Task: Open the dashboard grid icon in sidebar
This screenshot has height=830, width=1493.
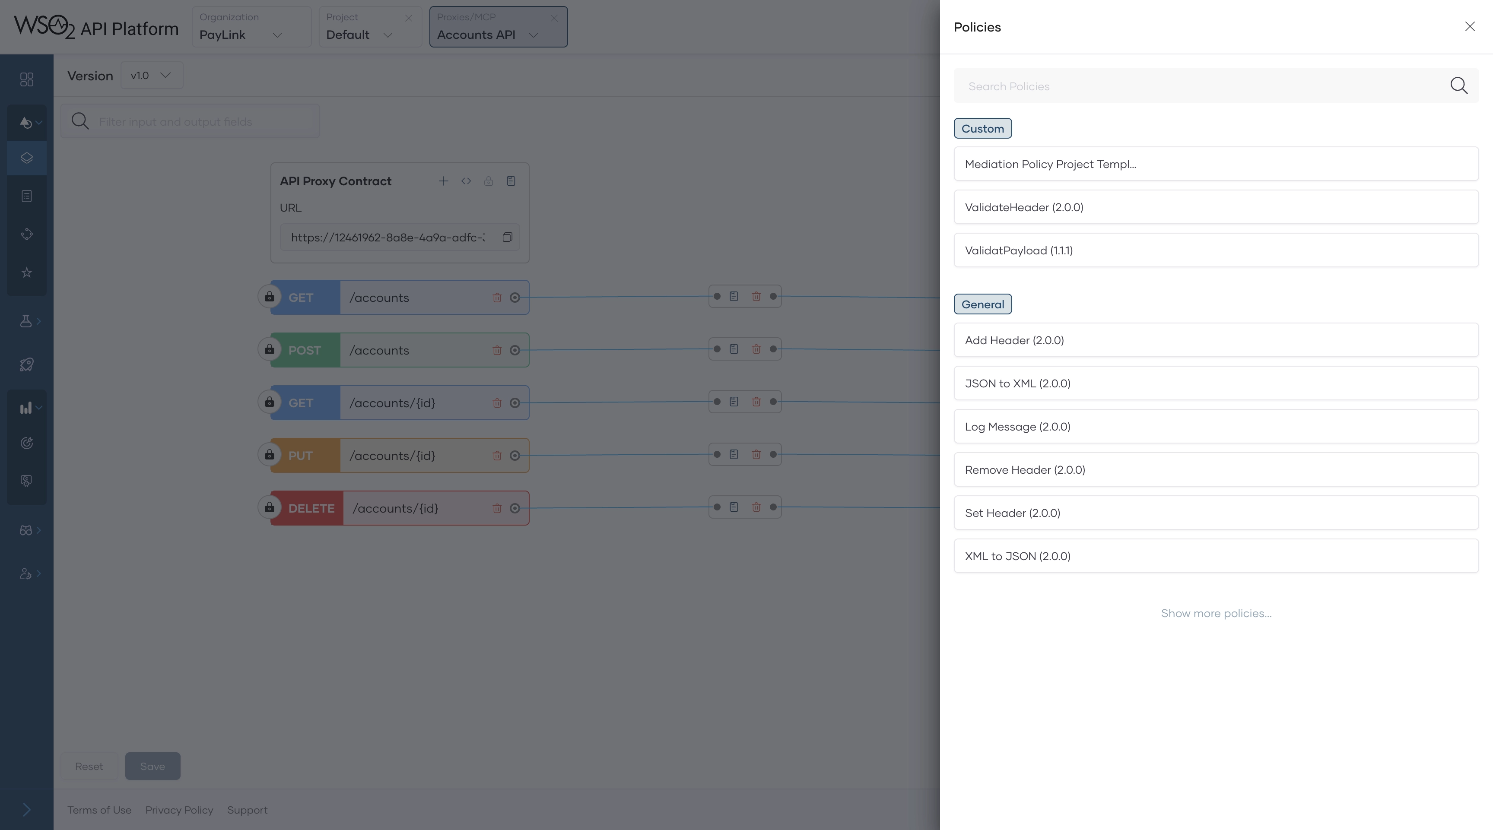Action: pos(26,79)
